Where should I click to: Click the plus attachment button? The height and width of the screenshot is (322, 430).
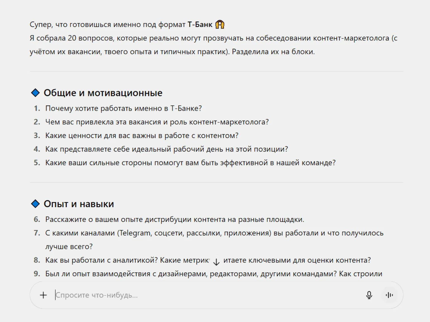click(x=43, y=295)
